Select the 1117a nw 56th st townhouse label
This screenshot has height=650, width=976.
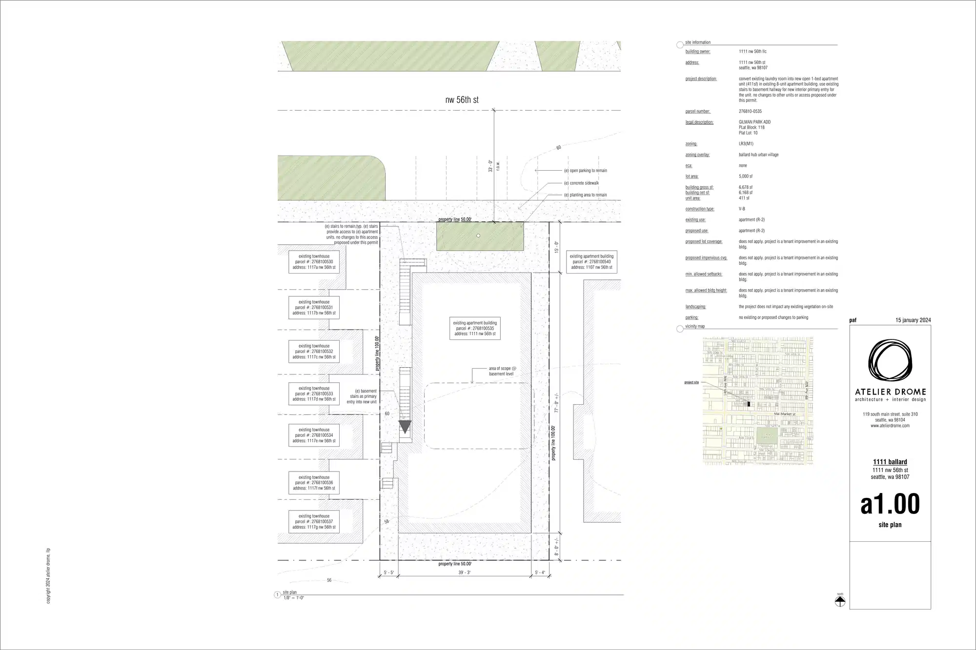tap(314, 262)
